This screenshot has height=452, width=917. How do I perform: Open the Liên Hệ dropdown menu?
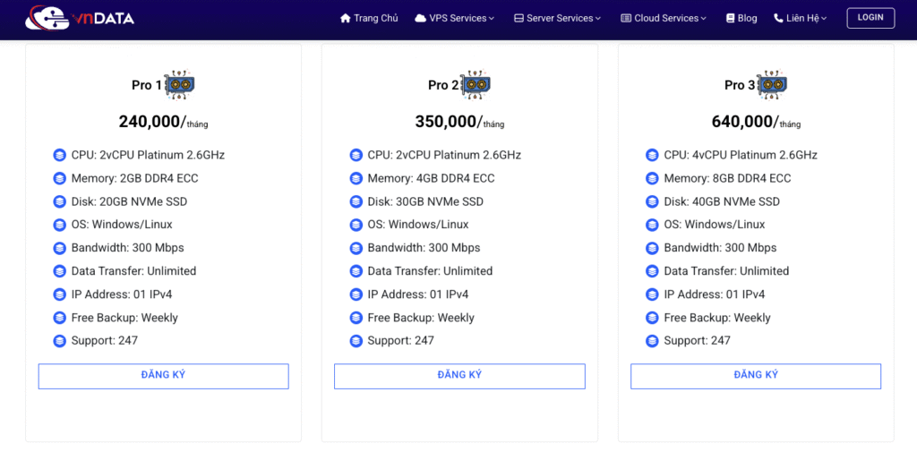[805, 18]
